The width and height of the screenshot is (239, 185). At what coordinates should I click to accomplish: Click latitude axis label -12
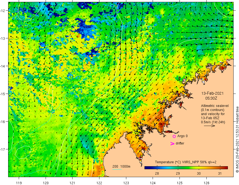[3, 11]
